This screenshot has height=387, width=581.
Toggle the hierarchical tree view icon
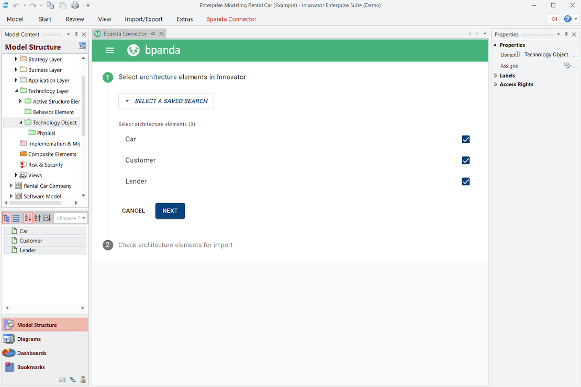tap(7, 218)
